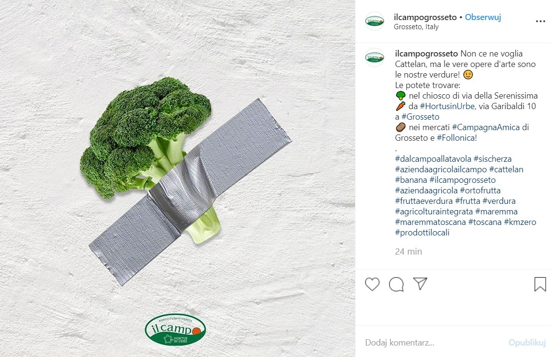Click the Opublikuj post button
The height and width of the screenshot is (357, 551).
(527, 343)
